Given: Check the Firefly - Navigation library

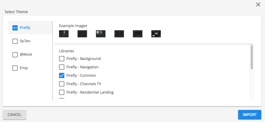Looking at the screenshot, I should [x=61, y=67].
